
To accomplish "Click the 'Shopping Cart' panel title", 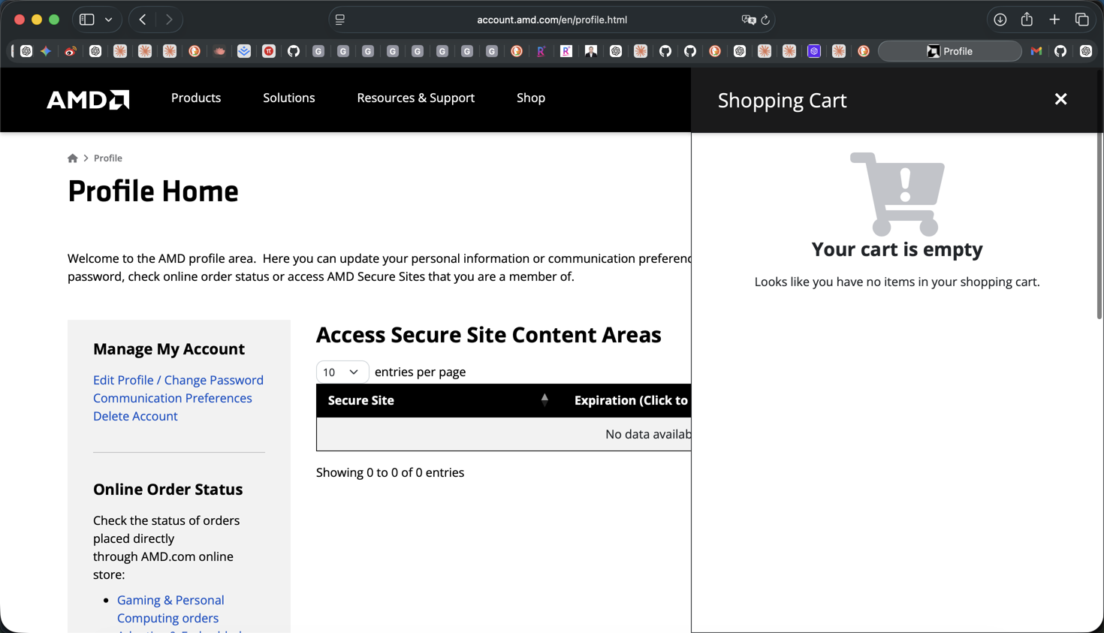I will pyautogui.click(x=782, y=100).
